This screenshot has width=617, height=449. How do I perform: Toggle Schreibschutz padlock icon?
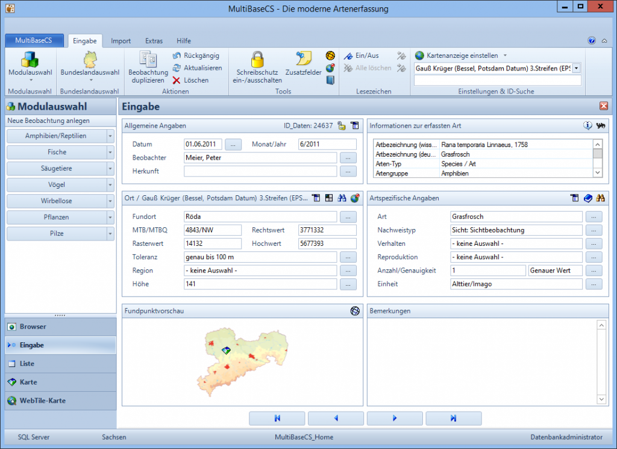tap(258, 59)
